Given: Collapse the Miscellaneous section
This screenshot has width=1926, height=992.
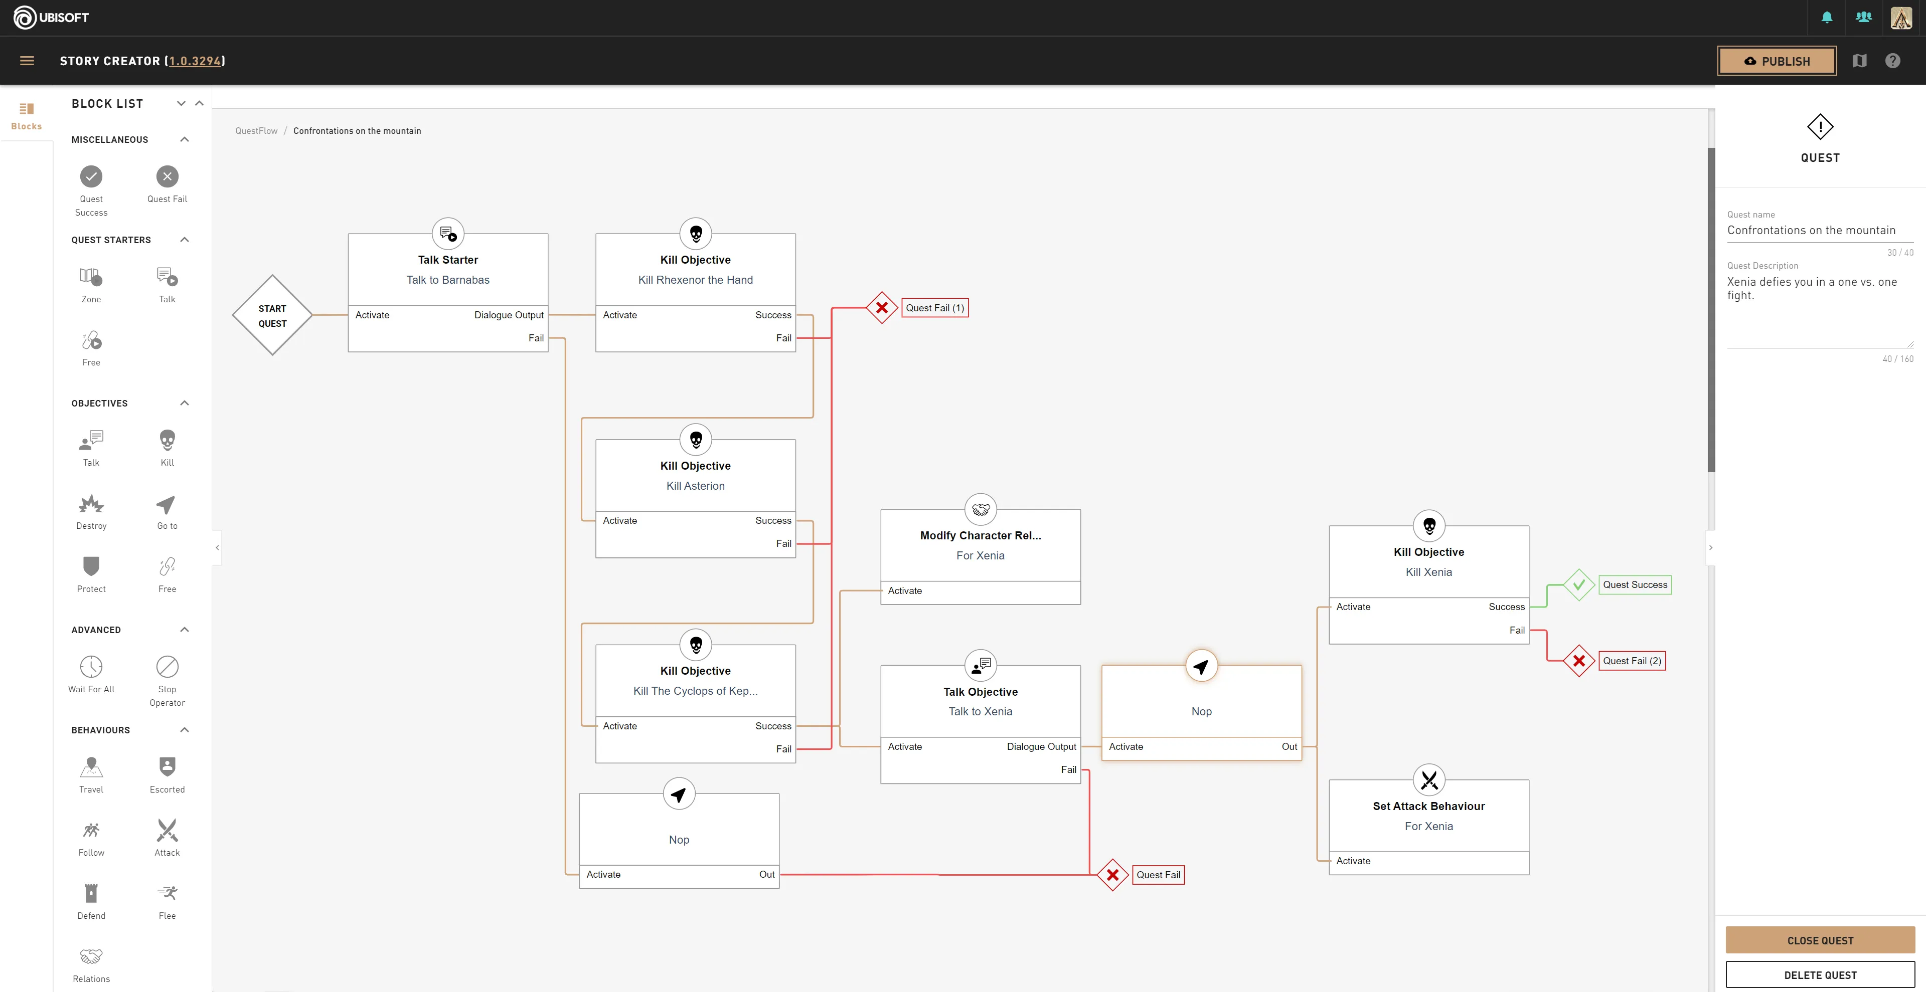Looking at the screenshot, I should (185, 140).
